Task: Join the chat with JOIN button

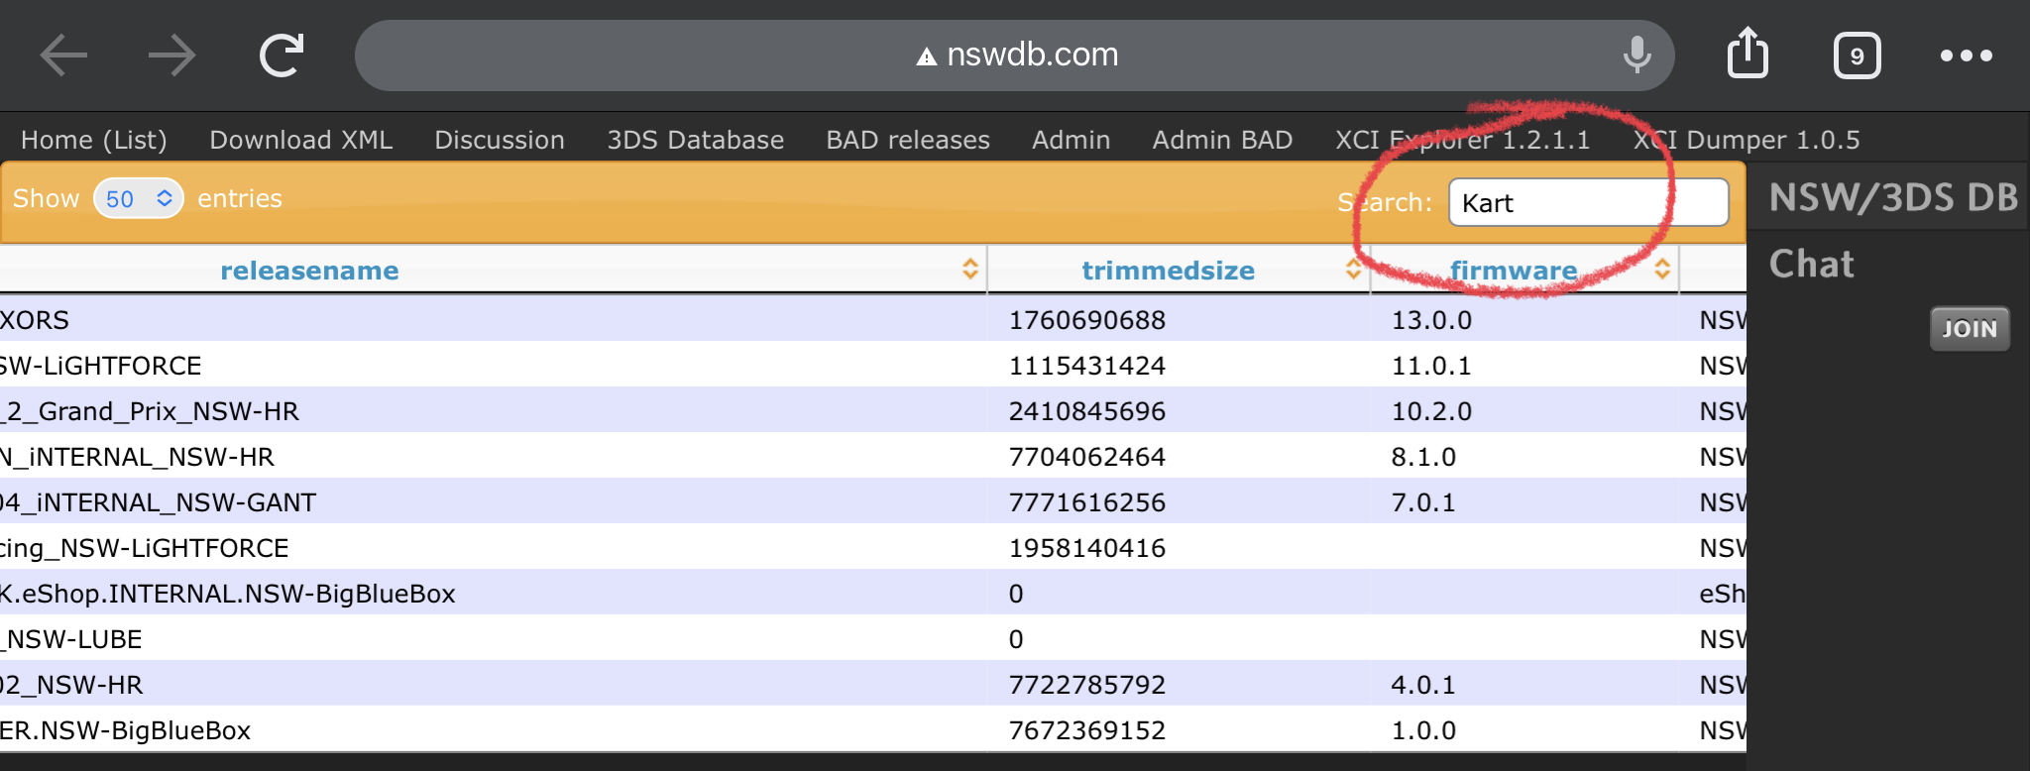Action: click(x=1970, y=329)
